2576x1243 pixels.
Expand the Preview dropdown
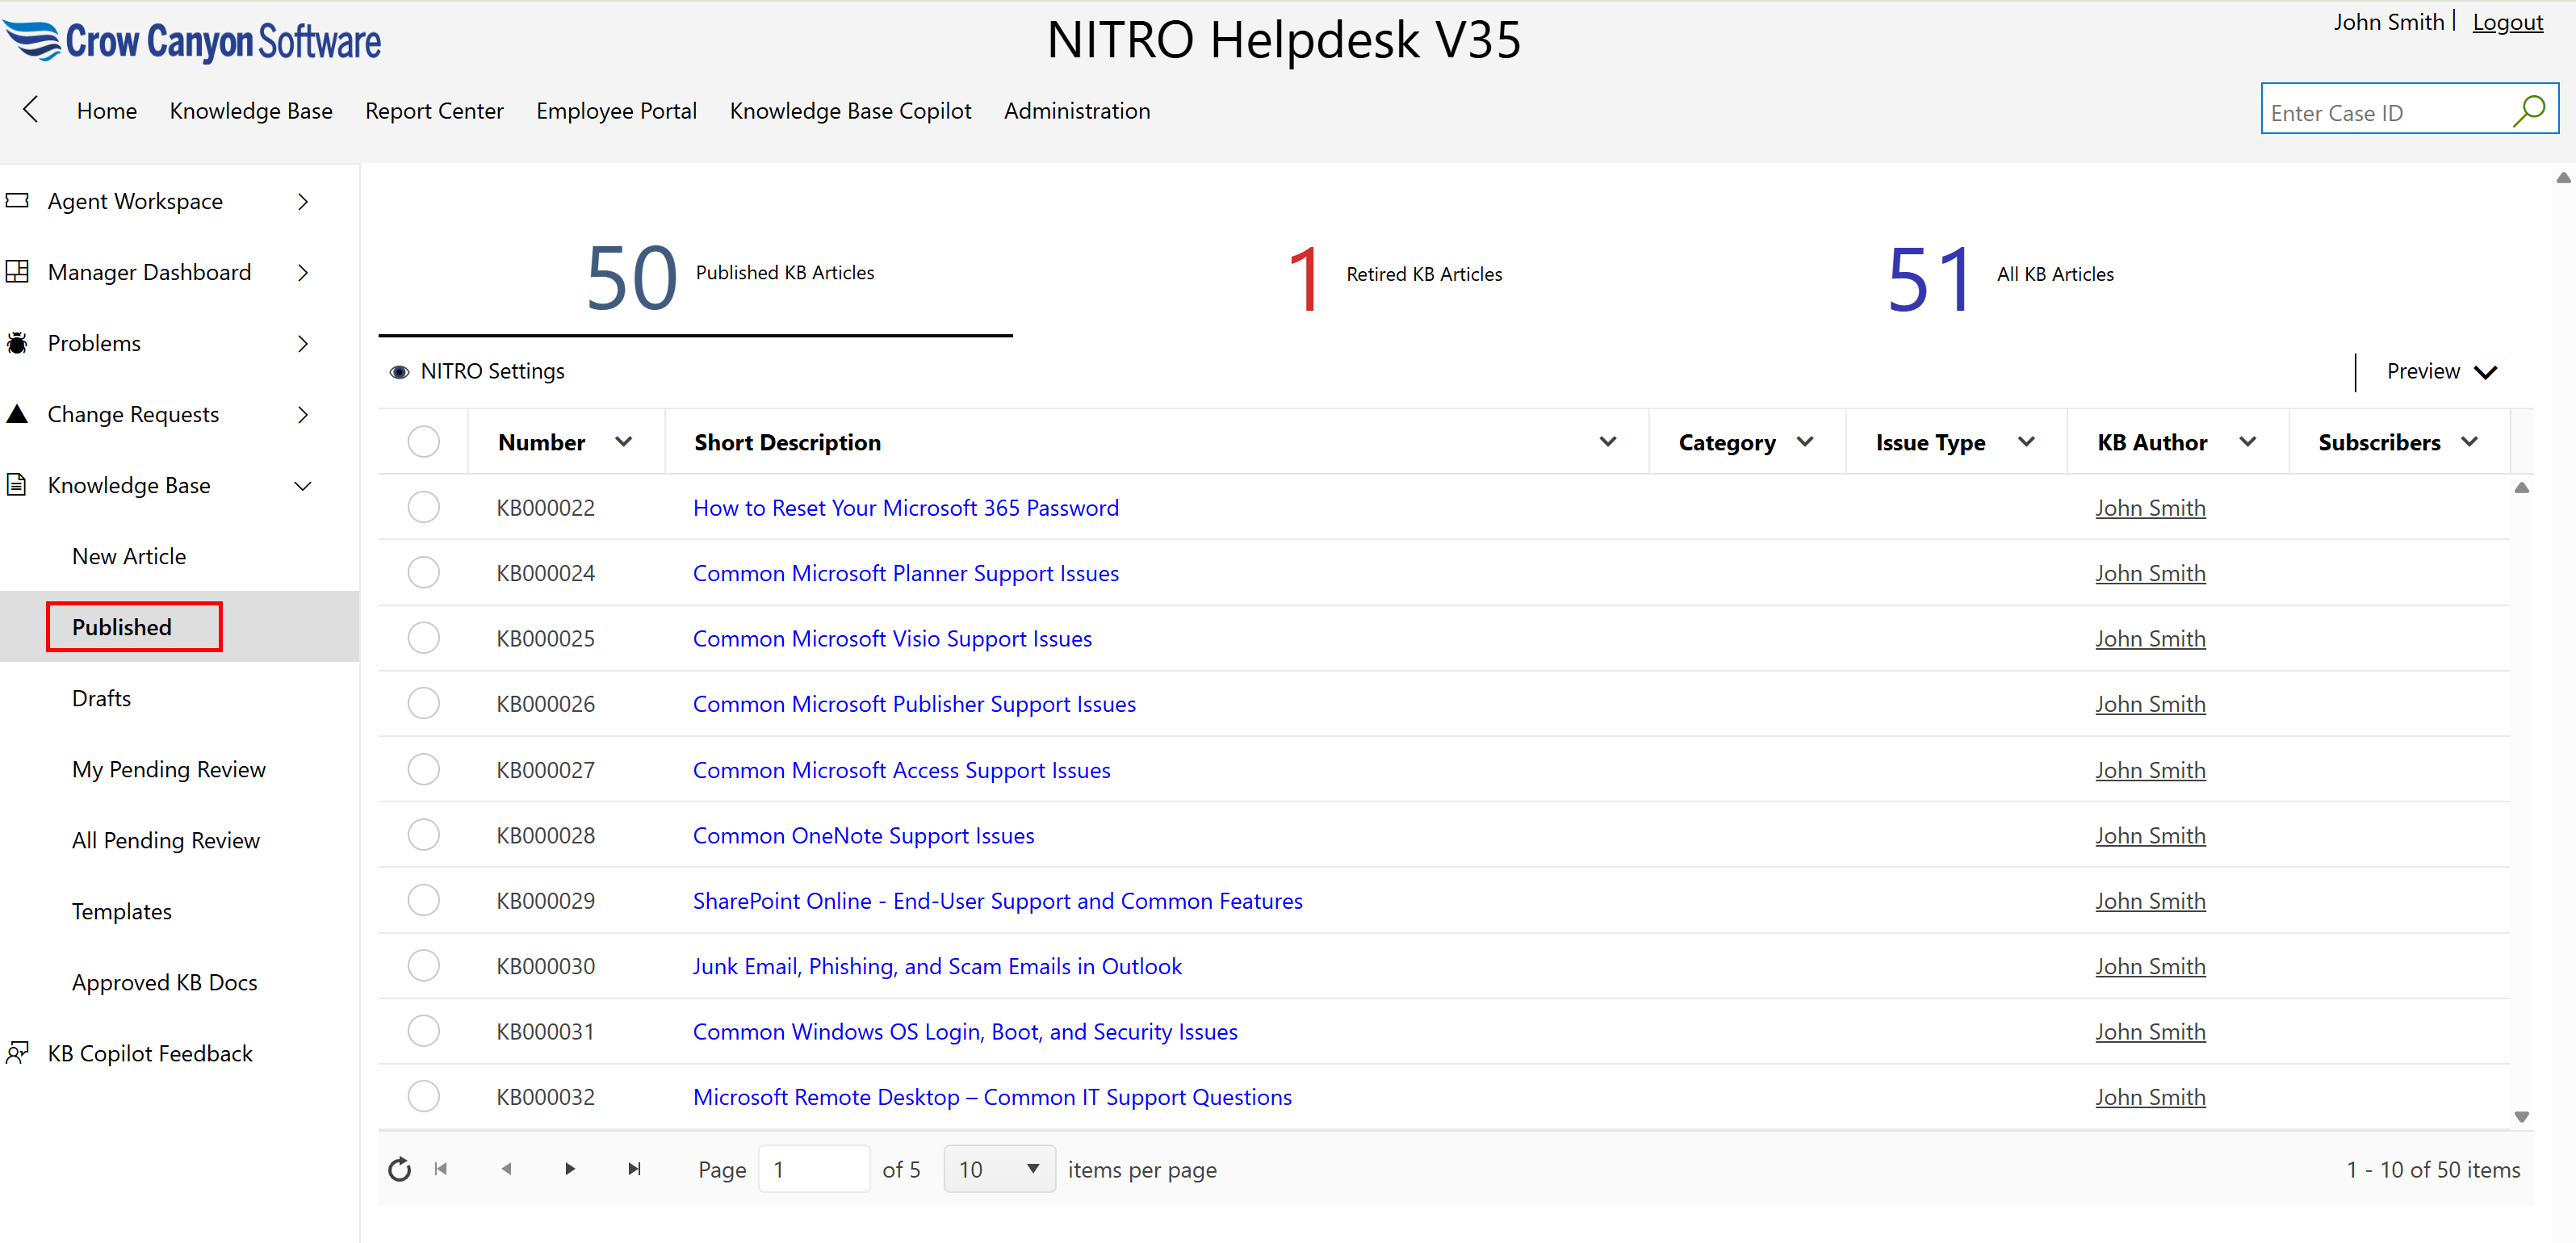point(2441,372)
